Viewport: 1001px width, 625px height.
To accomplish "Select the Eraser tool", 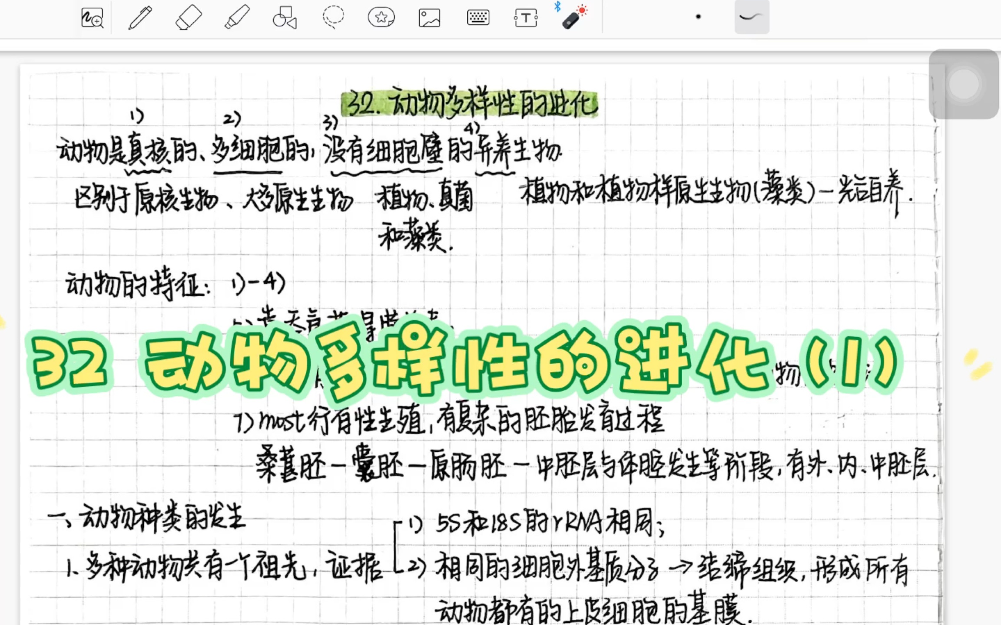I will click(x=188, y=18).
